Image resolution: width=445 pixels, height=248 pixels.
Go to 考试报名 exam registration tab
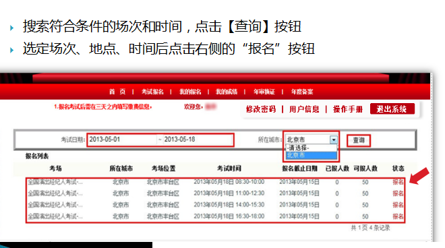(x=152, y=92)
